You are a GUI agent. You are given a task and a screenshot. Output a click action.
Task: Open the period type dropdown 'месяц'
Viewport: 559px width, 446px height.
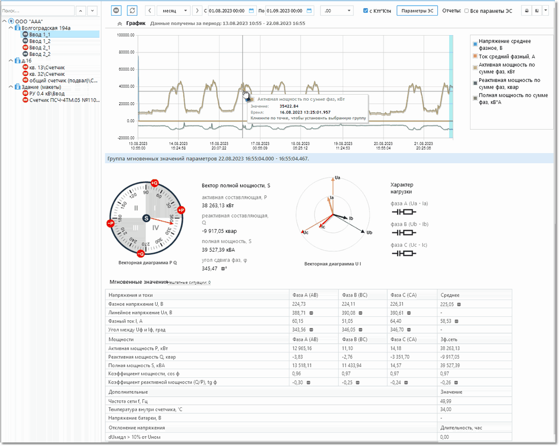[x=173, y=11]
